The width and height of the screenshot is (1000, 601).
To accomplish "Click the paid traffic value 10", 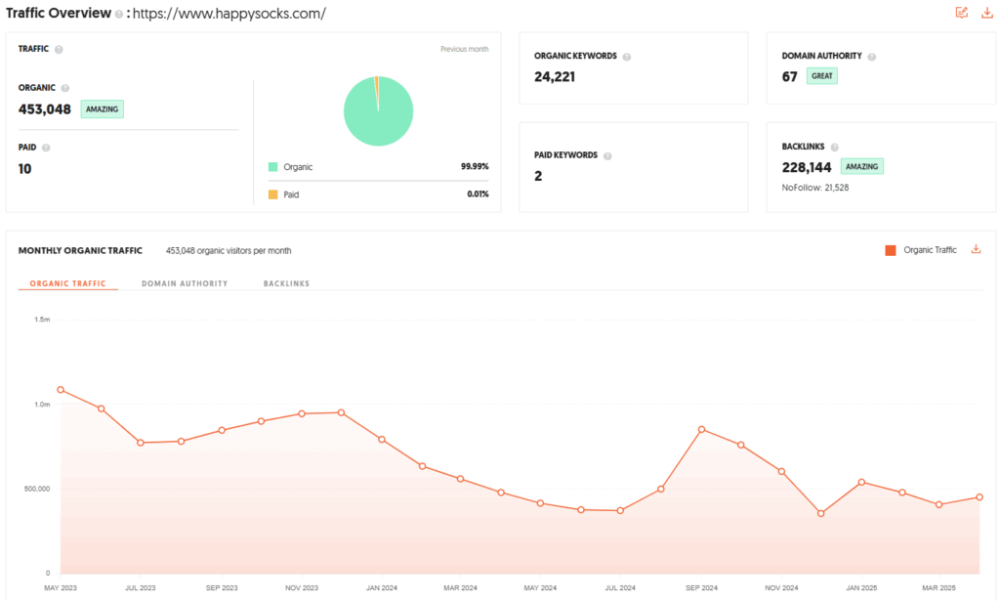I will tap(24, 169).
